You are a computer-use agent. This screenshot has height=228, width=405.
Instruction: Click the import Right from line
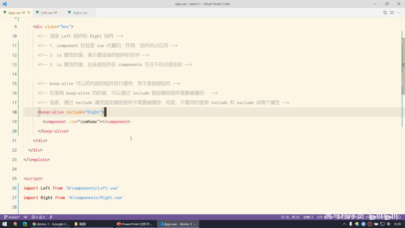[74, 198]
